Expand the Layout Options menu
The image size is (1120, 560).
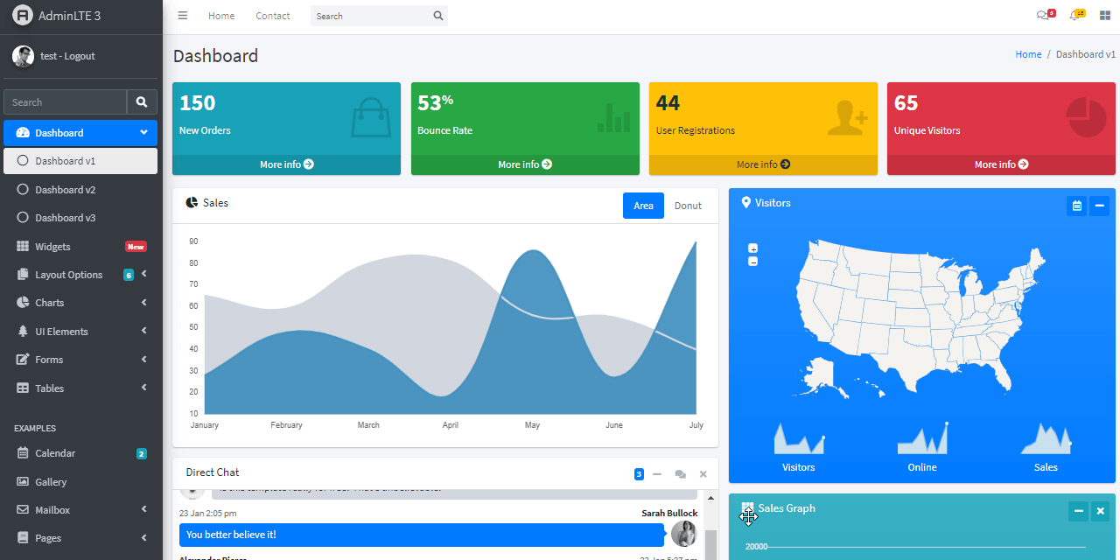click(68, 274)
